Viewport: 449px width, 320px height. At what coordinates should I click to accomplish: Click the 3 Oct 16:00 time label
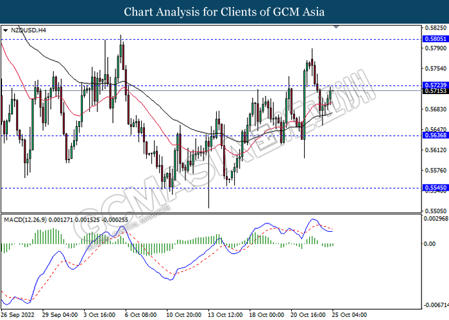(x=99, y=315)
